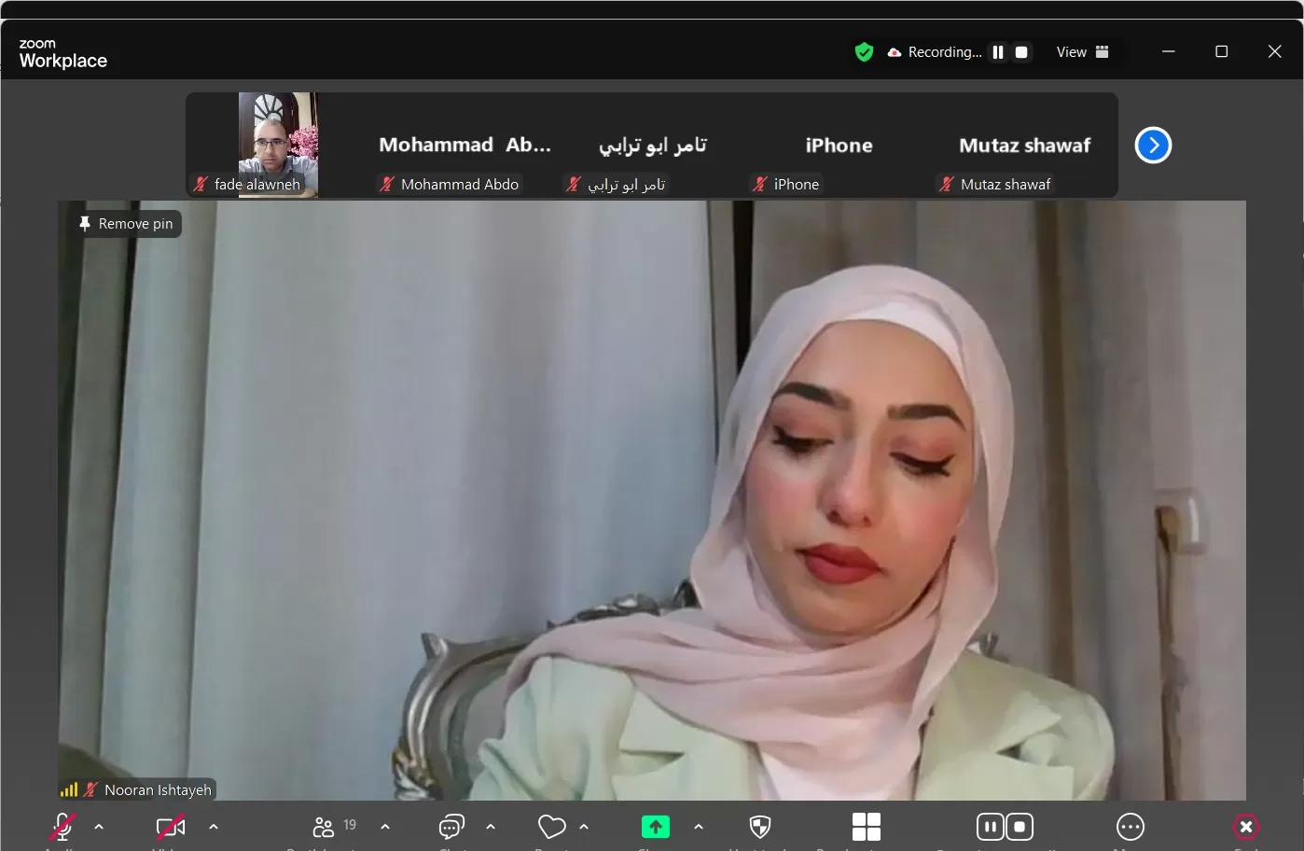The image size is (1304, 851).
Task: Click Nooran Ishtayeh's pinned main video
Action: (652, 500)
